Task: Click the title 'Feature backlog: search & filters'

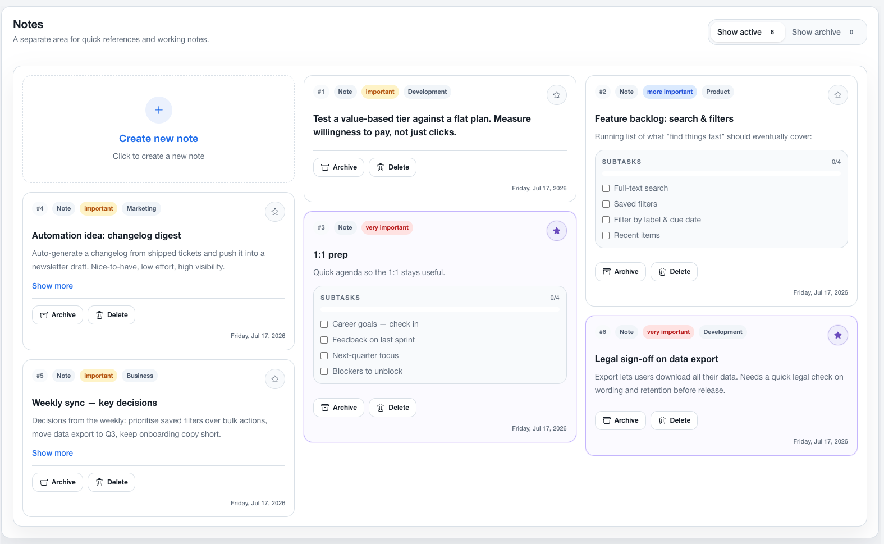Action: click(664, 119)
